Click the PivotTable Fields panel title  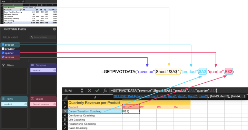pos(15,29)
